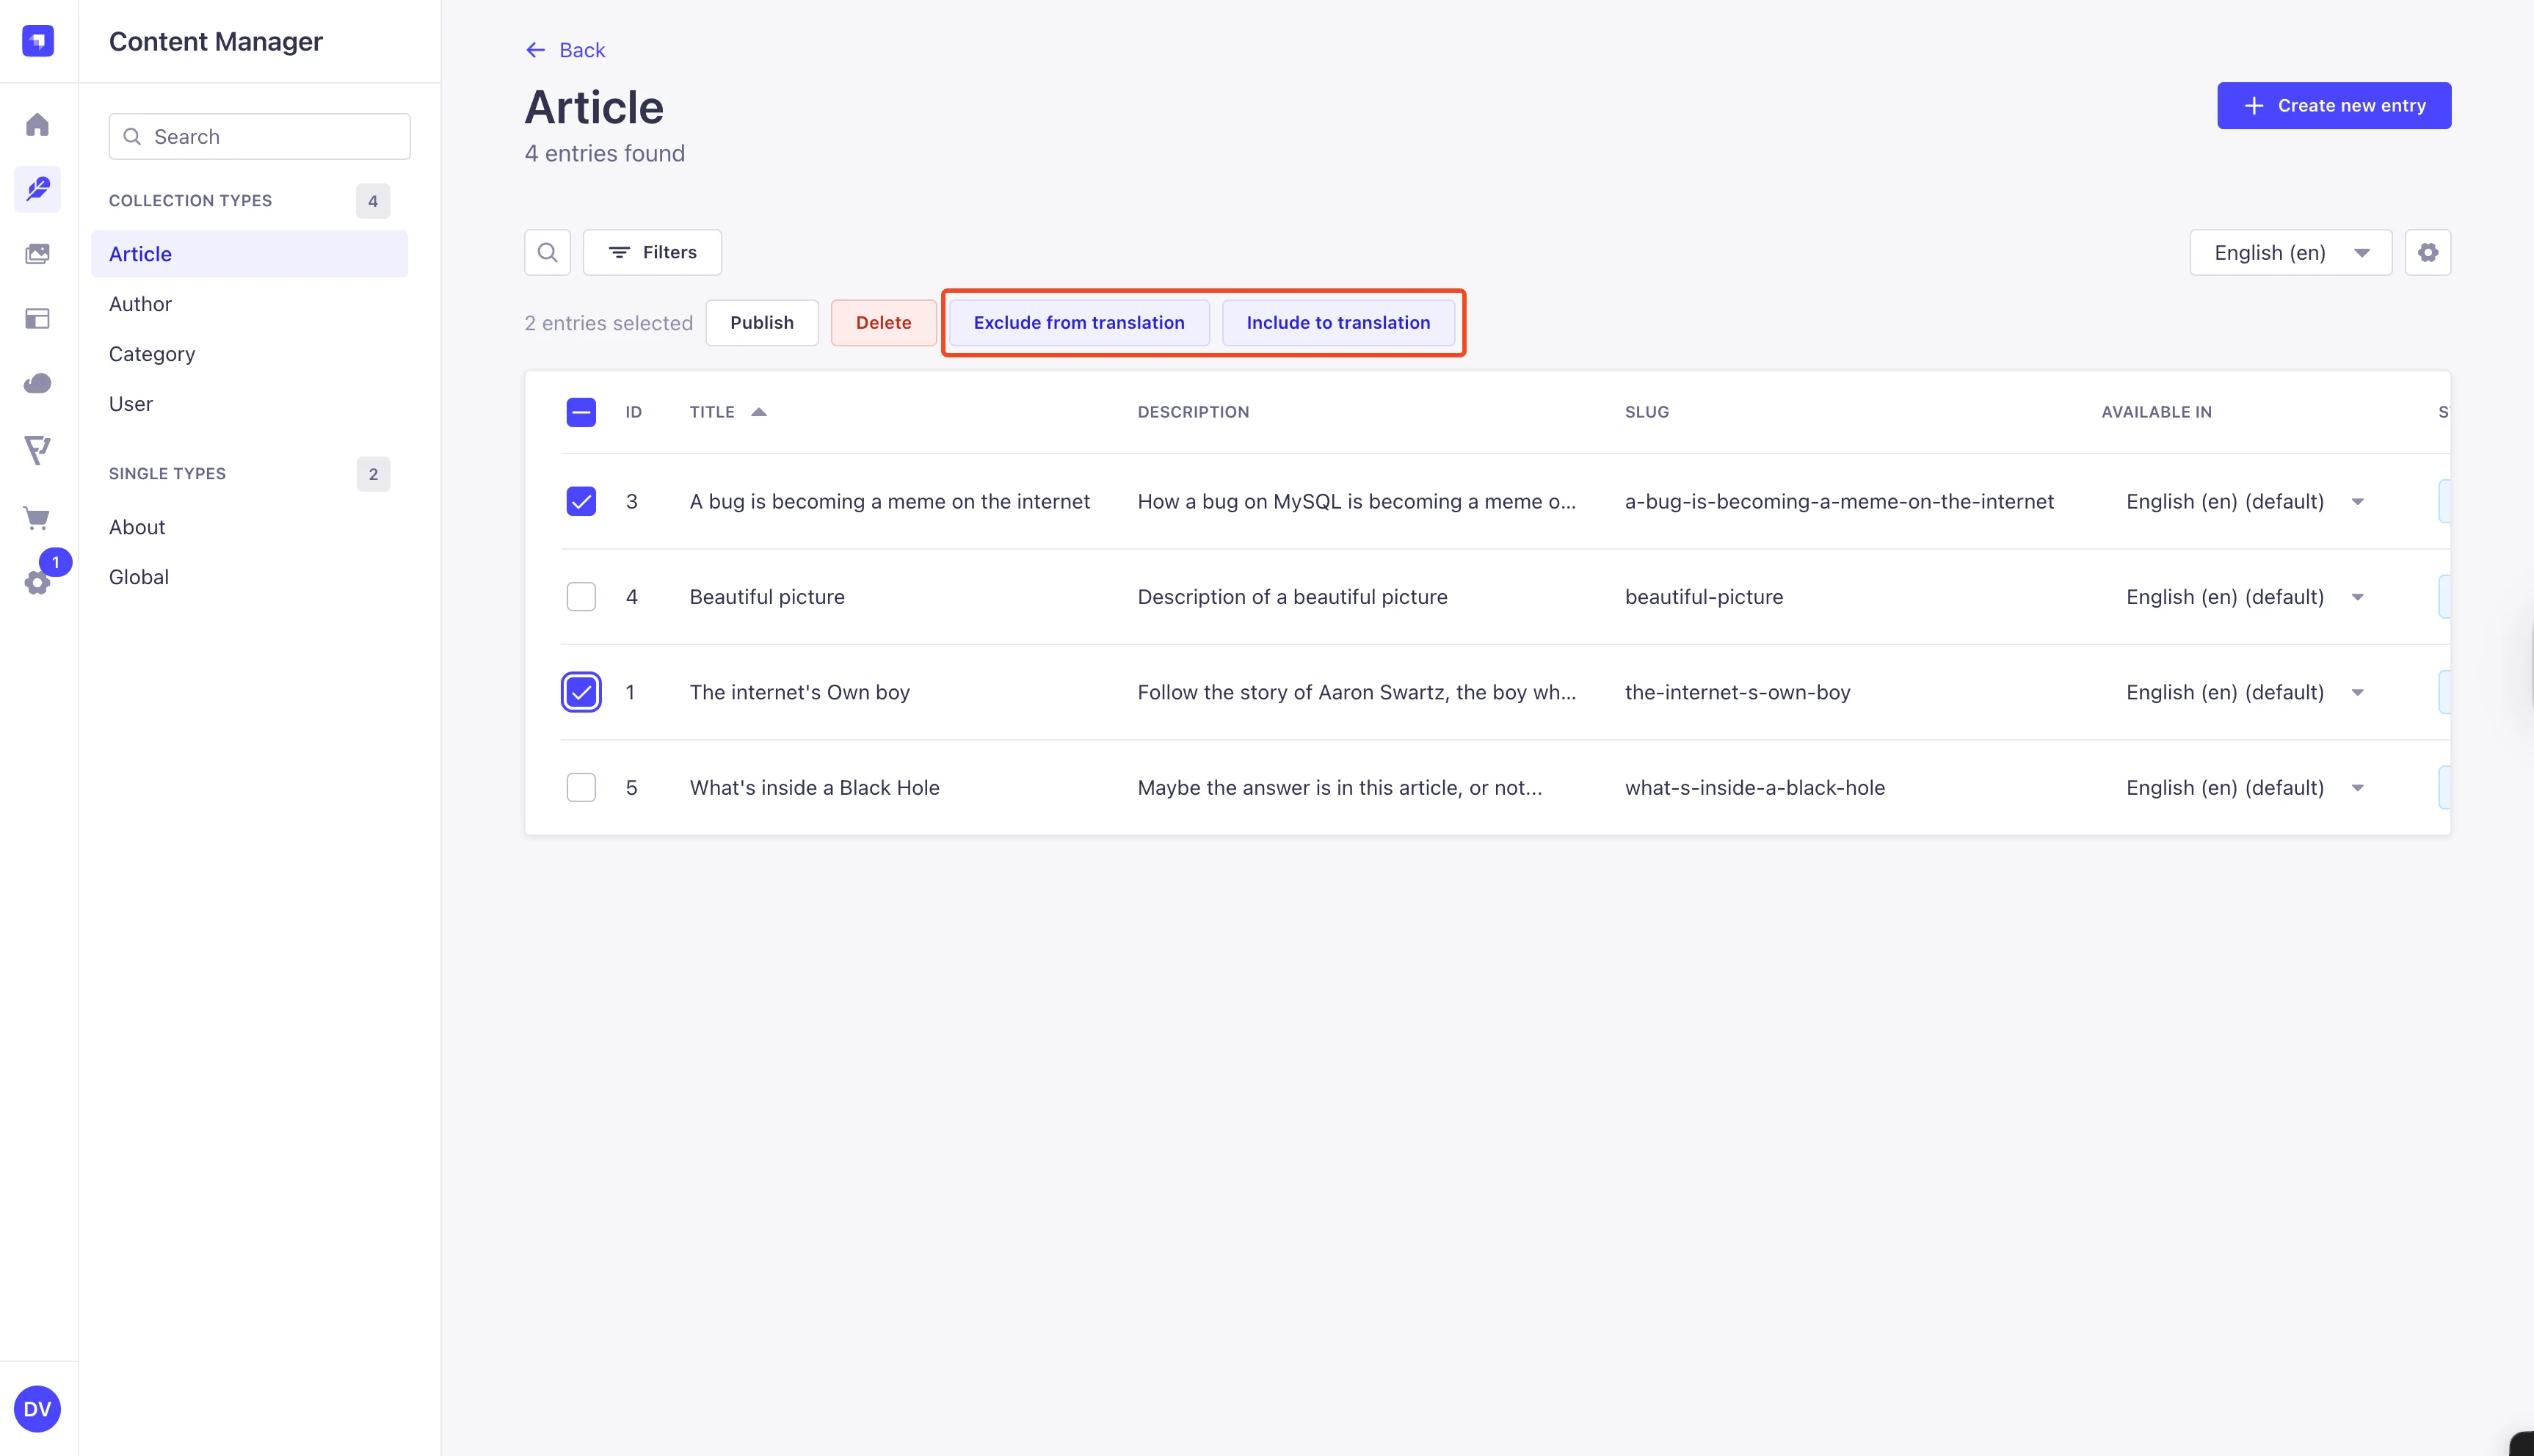Open Media Library icon in sidebar
The width and height of the screenshot is (2534, 1456).
coord(37,254)
